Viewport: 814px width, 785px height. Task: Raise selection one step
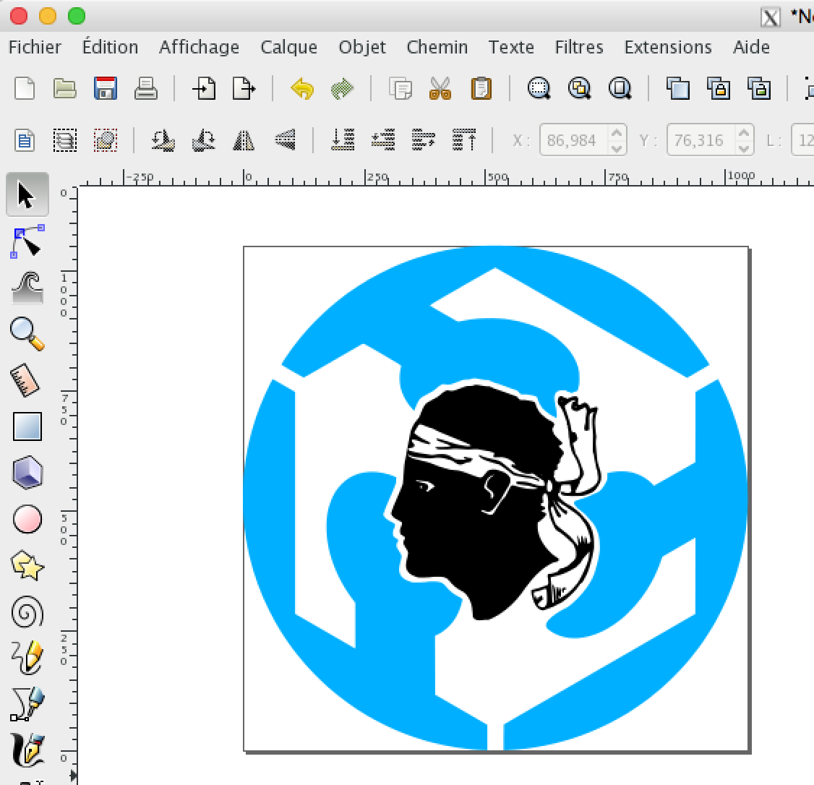coord(423,140)
